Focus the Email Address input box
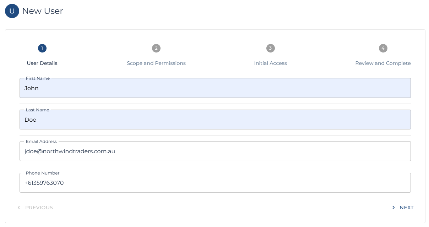This screenshot has height=227, width=429. (215, 151)
